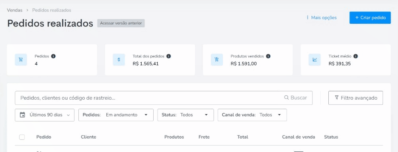The height and width of the screenshot is (152, 398).
Task: Click the Cliente column header
Action: 89,137
